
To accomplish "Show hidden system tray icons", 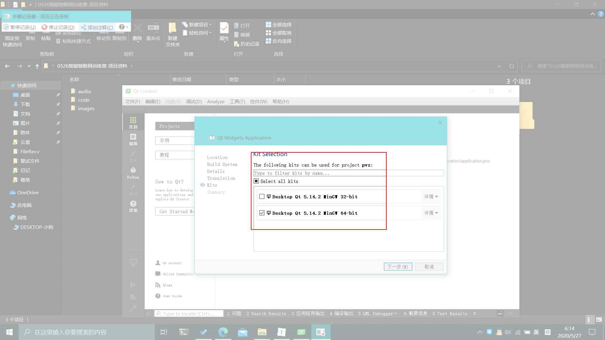I will (x=480, y=332).
